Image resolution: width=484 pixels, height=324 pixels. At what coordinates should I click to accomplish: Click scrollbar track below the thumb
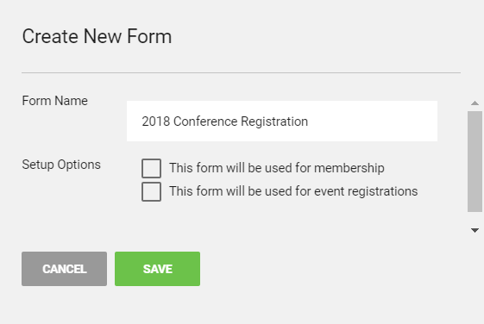(x=475, y=219)
